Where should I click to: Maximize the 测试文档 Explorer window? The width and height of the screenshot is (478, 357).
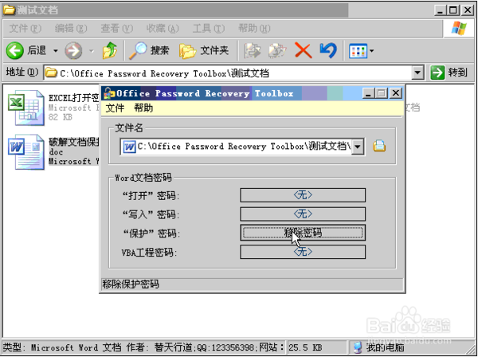pyautogui.click(x=453, y=10)
